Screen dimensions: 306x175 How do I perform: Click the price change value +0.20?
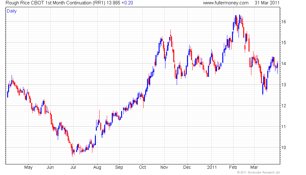pyautogui.click(x=127, y=3)
